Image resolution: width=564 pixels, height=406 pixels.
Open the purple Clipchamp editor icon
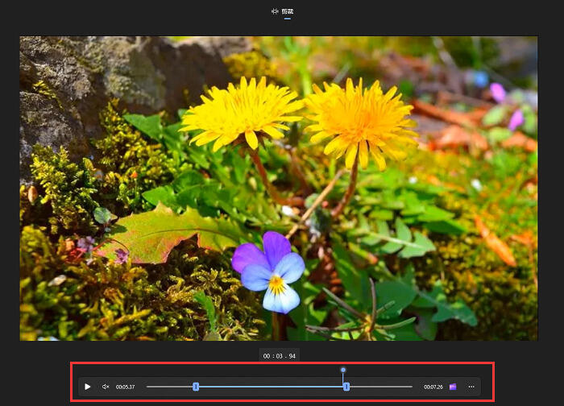[x=453, y=387]
